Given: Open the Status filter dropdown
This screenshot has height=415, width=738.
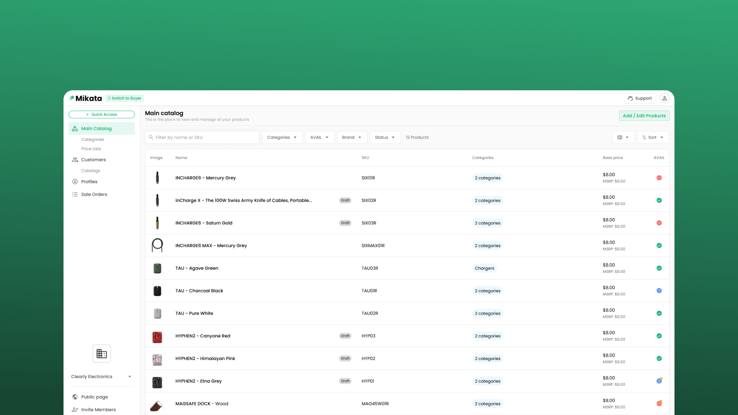Looking at the screenshot, I should point(385,138).
